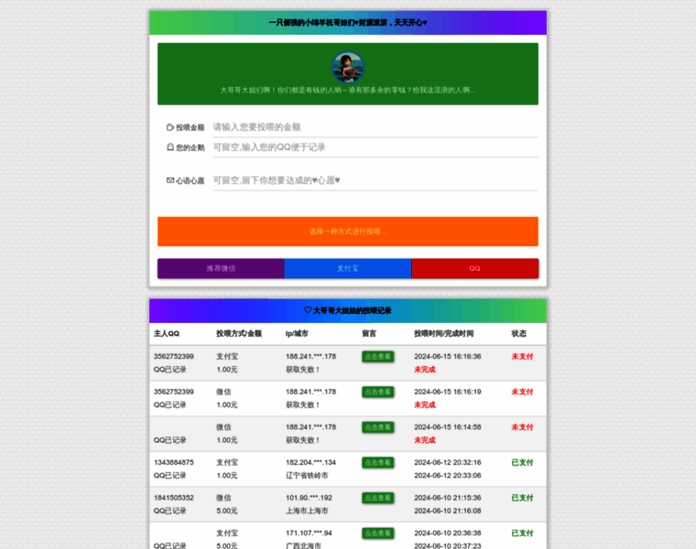Click the 投喂方式/金额 column header
Screen dimensions: 696x549
(x=239, y=333)
